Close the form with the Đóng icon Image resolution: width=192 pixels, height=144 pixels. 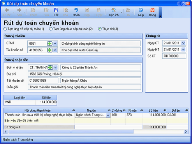click(152, 10)
